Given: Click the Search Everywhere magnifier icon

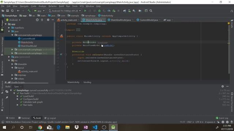Looking at the screenshot, I should pyautogui.click(x=151, y=11).
